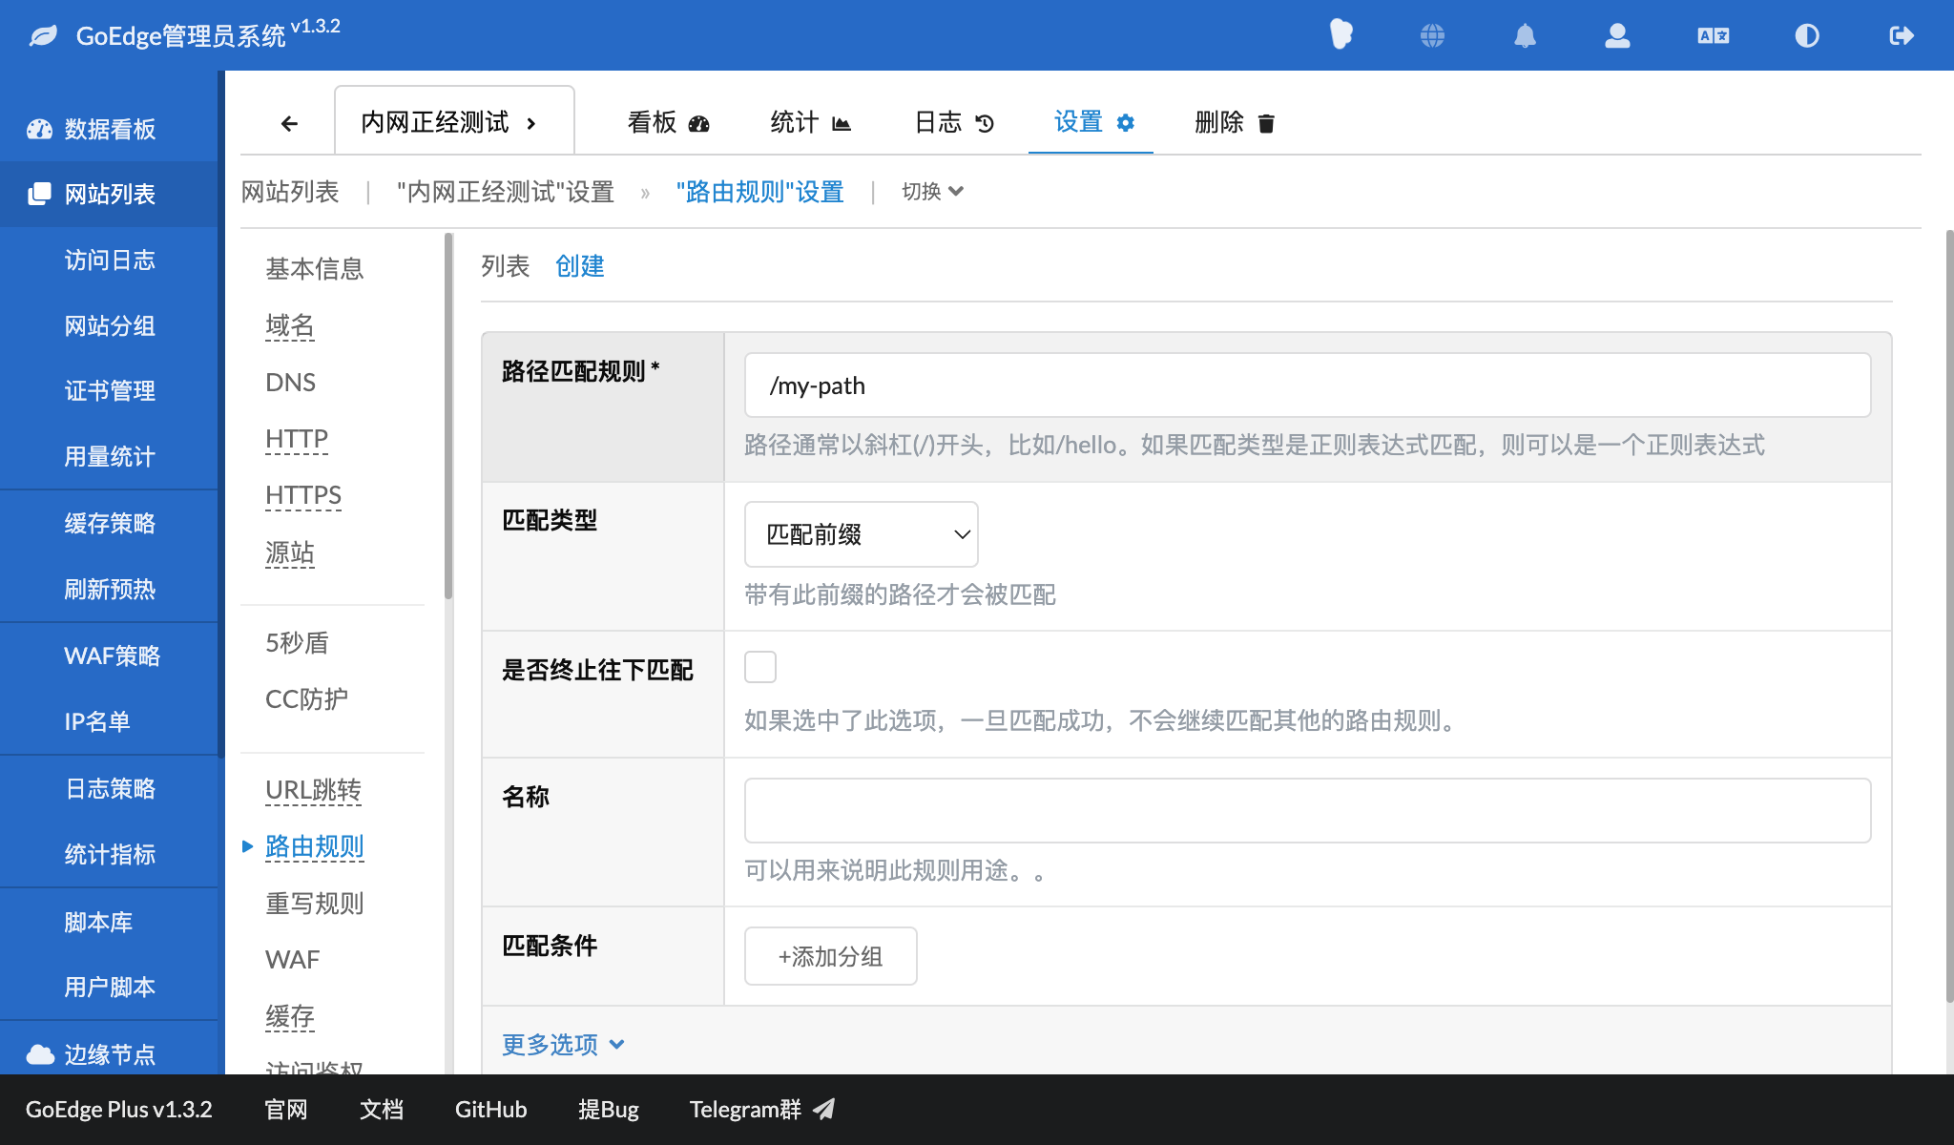Open 网站分组 in sidebar
The width and height of the screenshot is (1954, 1145).
pyautogui.click(x=110, y=325)
